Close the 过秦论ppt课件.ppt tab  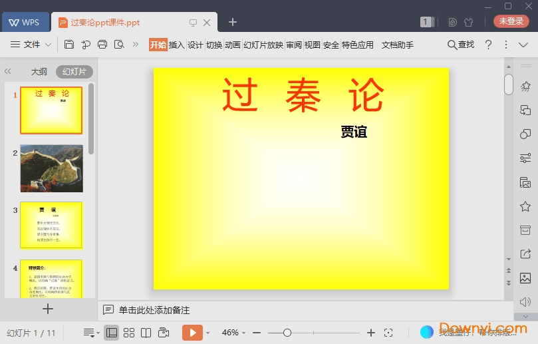tap(207, 23)
